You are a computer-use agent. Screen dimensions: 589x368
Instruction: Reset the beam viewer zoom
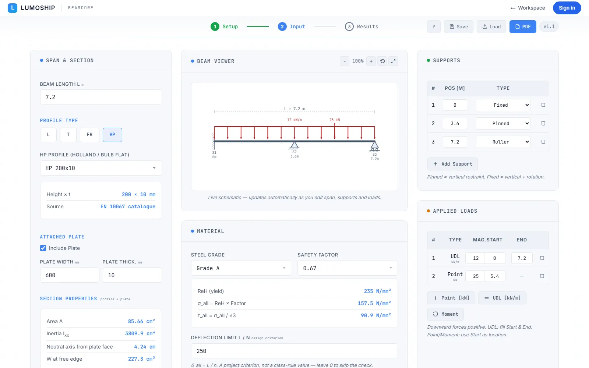(x=382, y=61)
